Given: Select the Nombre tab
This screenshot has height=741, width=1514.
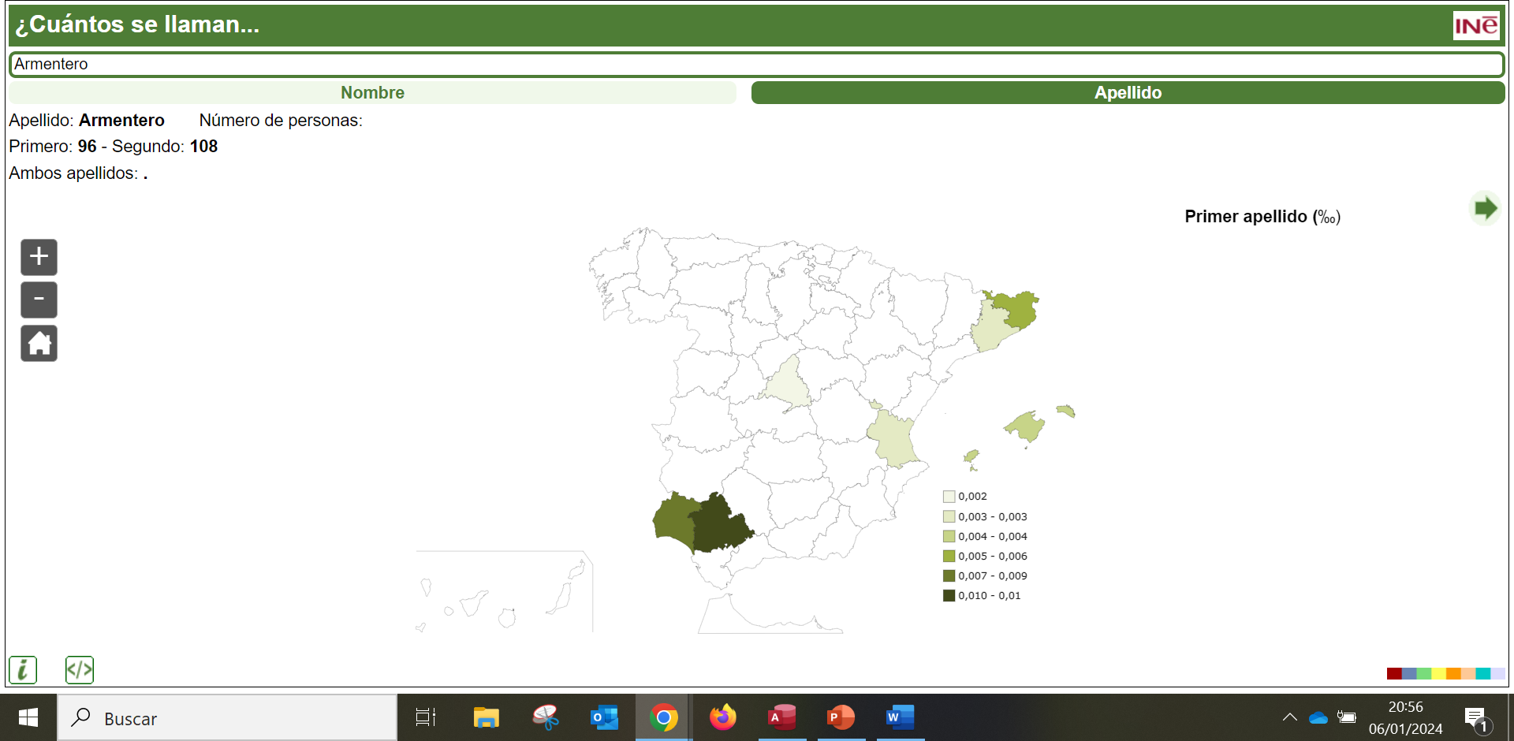Looking at the screenshot, I should 372,92.
